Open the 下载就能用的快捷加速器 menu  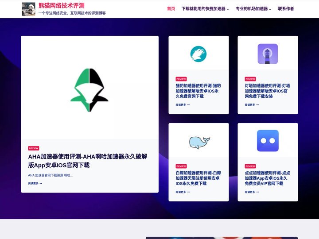click(203, 8)
